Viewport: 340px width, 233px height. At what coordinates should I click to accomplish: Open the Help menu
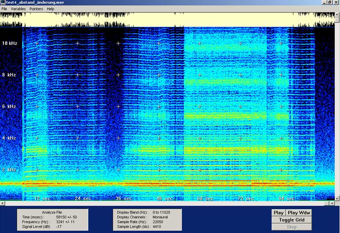pos(50,9)
